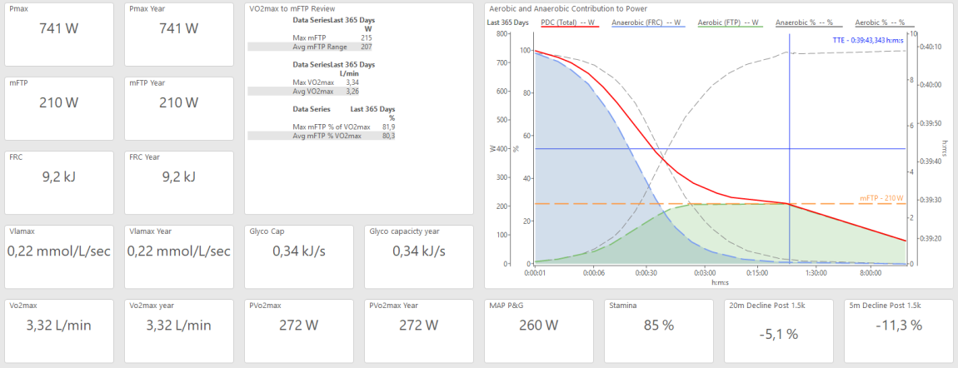Viewport: 958px width, 368px height.
Task: Select the Vo2max 3,32 L/min tile
Action: pos(58,331)
